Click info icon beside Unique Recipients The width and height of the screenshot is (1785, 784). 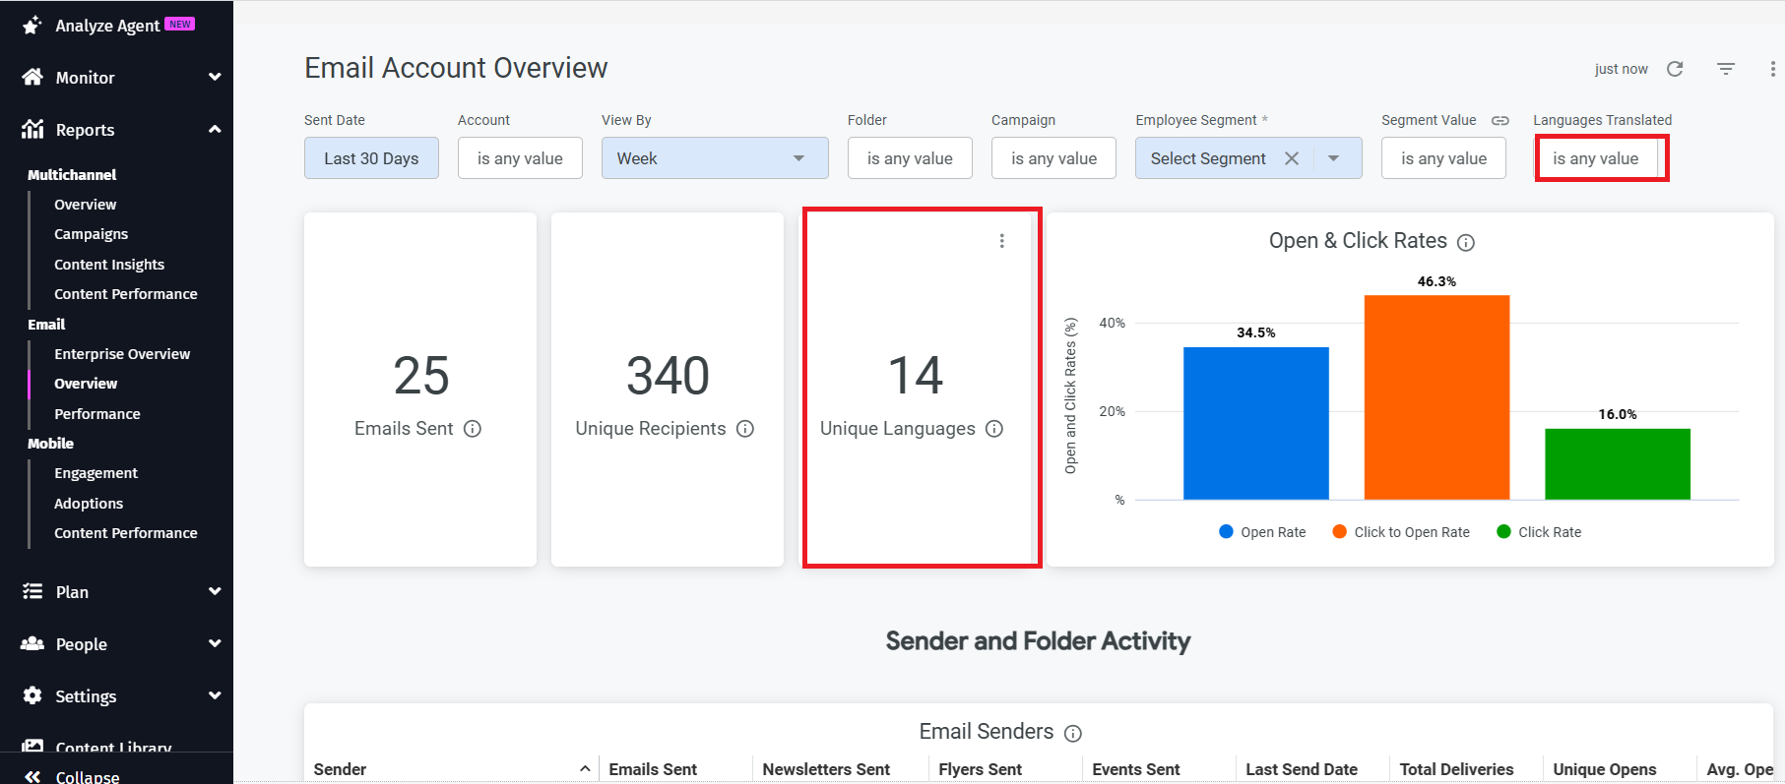[x=745, y=429]
